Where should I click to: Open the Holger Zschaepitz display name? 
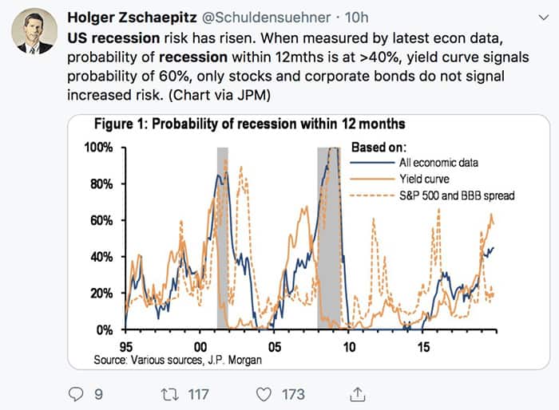point(126,16)
